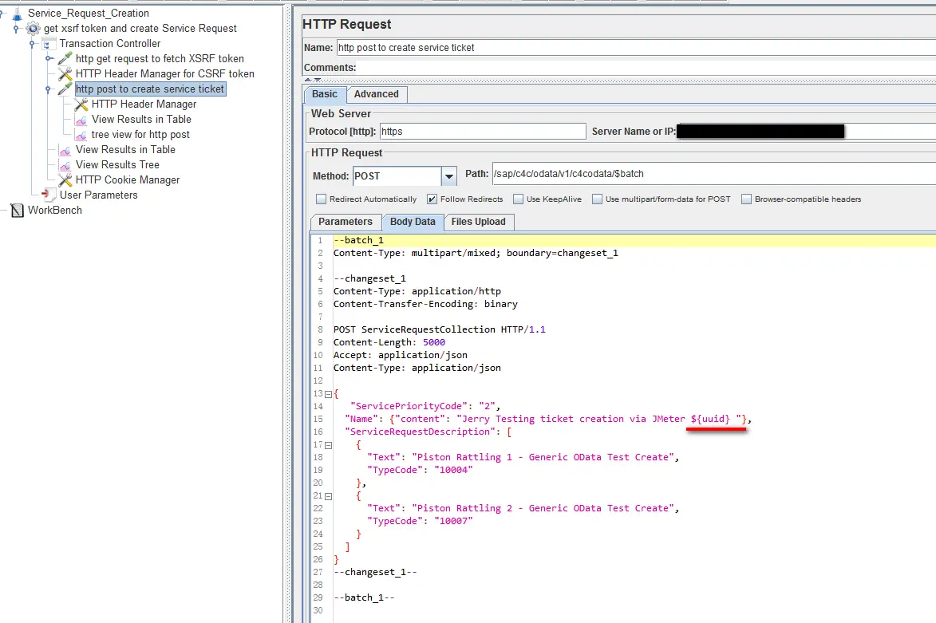
Task: Select nested HTTP Header Manager item
Action: pos(144,104)
